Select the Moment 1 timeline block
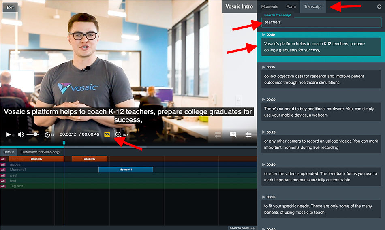This screenshot has height=230, width=385. tap(126, 170)
